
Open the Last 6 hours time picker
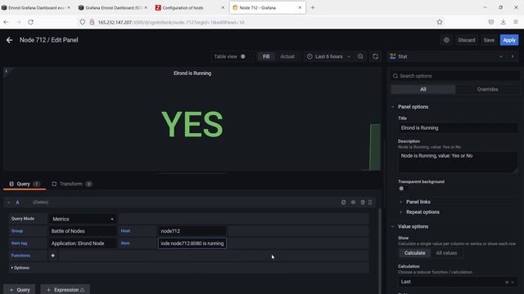[328, 56]
